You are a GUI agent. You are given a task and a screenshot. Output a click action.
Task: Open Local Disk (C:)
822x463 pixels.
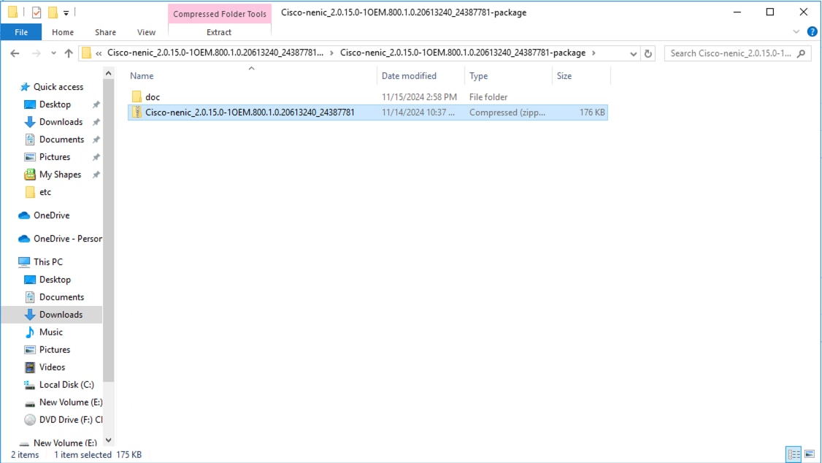(66, 385)
